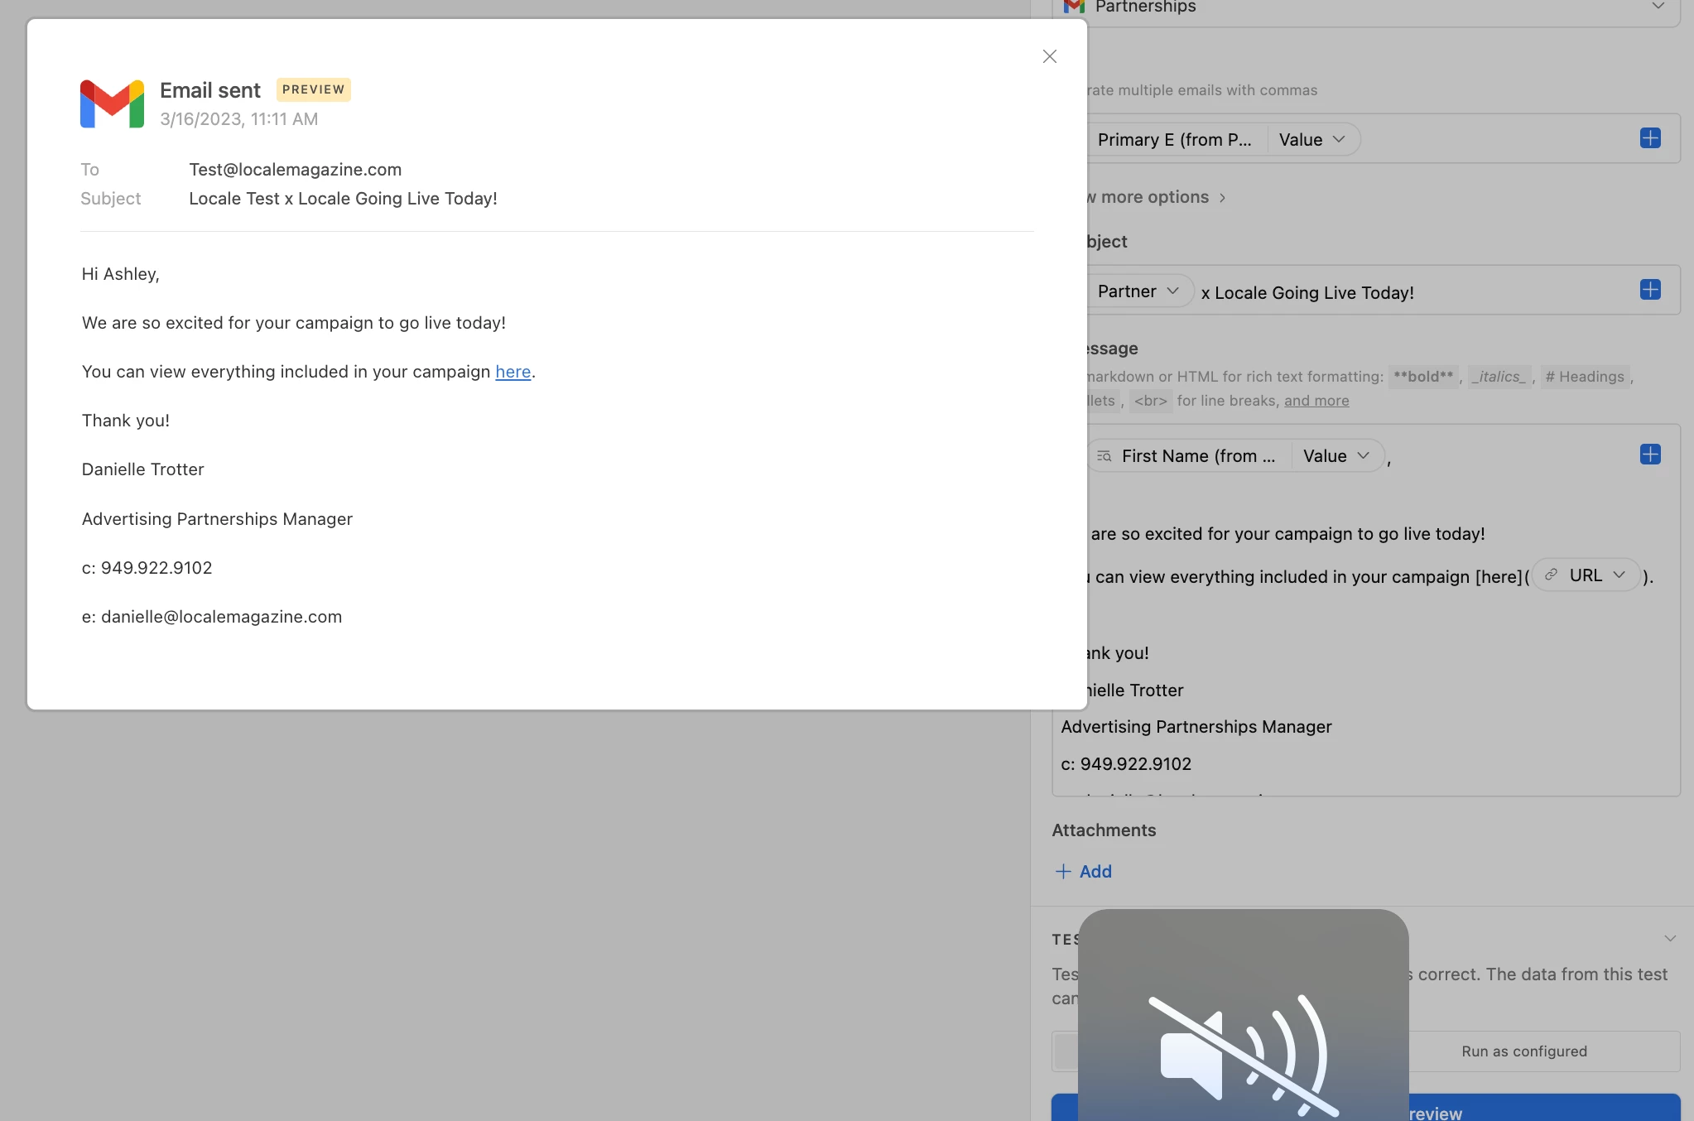This screenshot has height=1121, width=1694.
Task: Click the Gmail logo in the preview
Action: pyautogui.click(x=112, y=103)
